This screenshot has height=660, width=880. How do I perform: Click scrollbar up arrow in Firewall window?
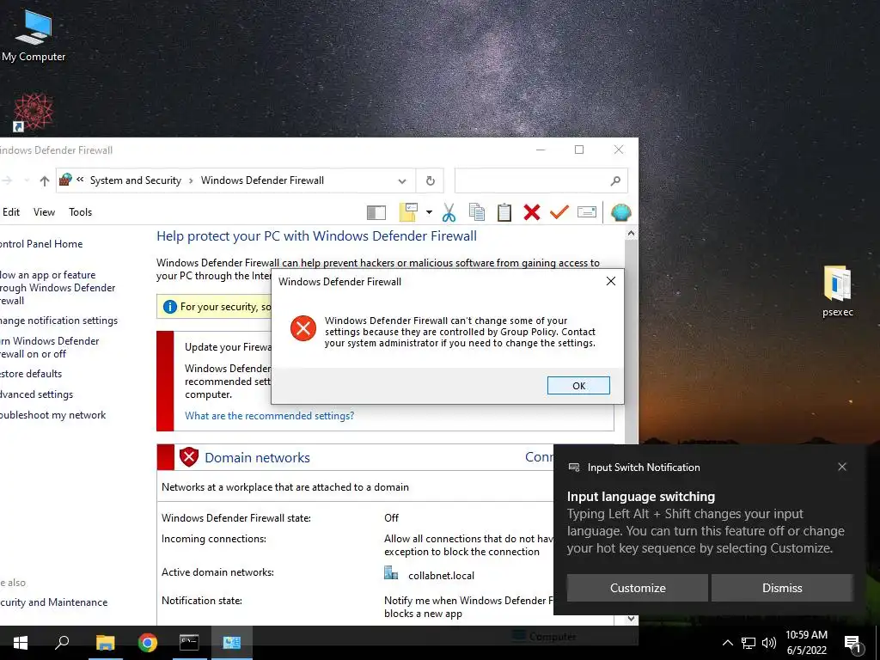coord(631,233)
